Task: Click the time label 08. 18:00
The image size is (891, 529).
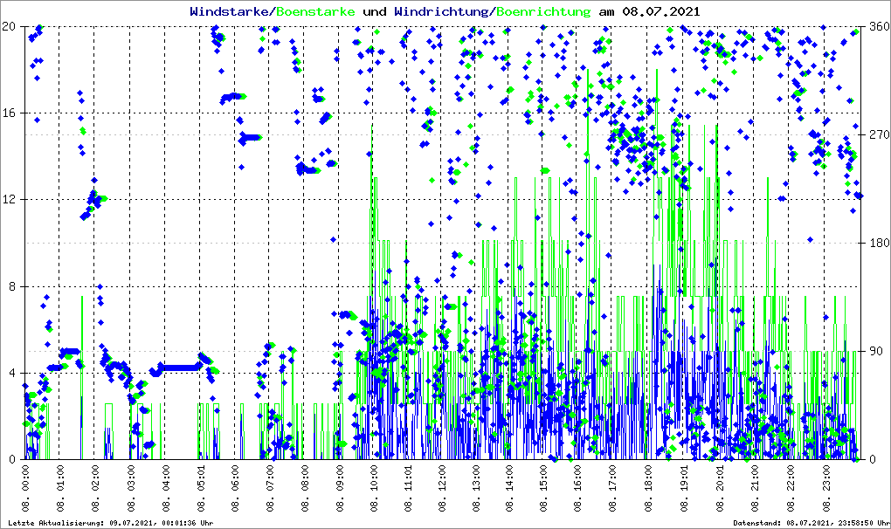Action: click(647, 489)
